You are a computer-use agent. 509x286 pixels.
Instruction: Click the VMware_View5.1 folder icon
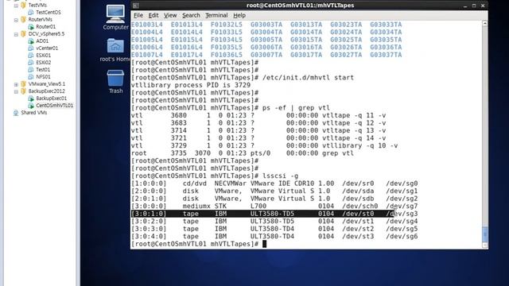click(23, 84)
